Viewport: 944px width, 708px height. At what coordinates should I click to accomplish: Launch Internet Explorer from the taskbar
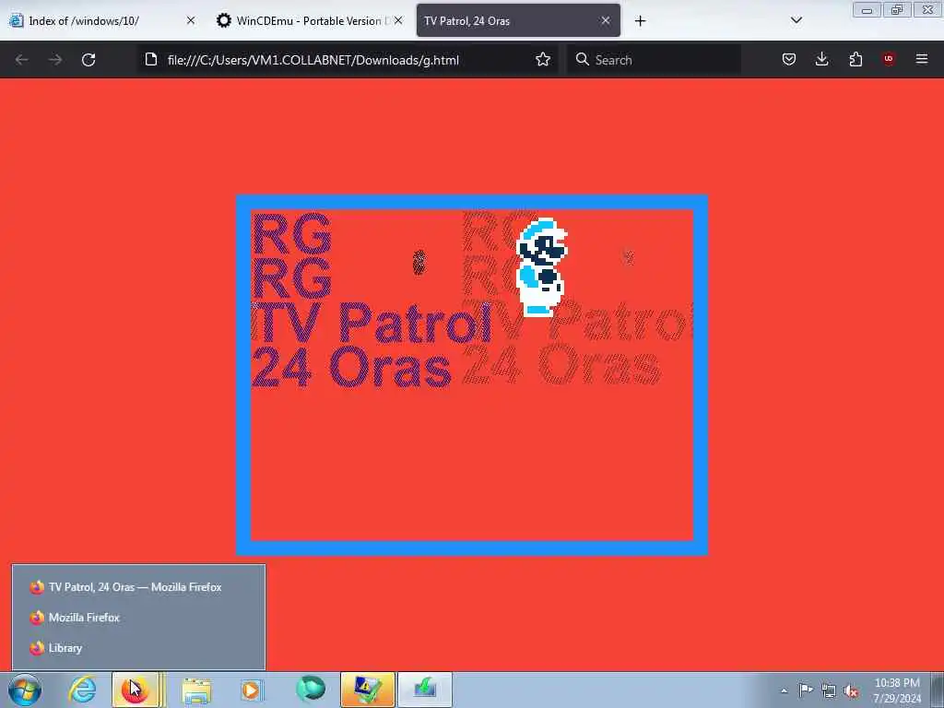(82, 690)
